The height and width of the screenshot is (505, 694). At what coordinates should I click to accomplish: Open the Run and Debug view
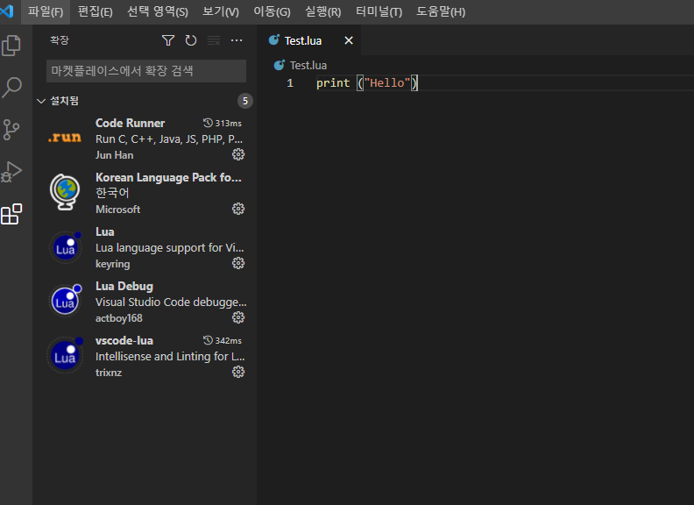click(11, 172)
